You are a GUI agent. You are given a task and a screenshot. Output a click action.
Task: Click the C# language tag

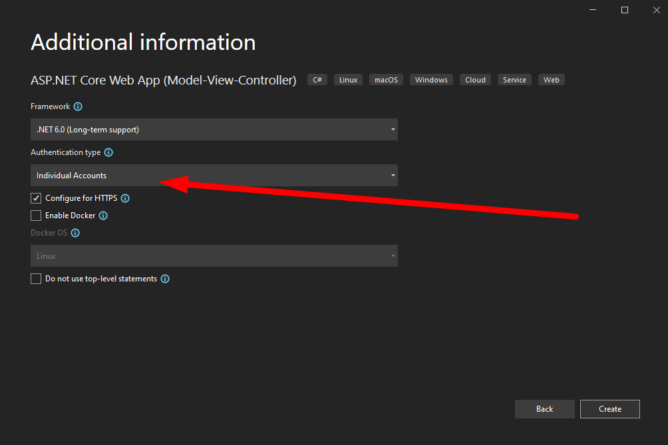(317, 80)
